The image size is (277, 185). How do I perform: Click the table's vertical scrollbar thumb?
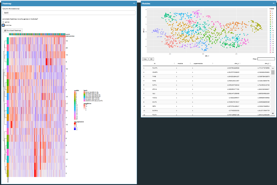coord(273,72)
